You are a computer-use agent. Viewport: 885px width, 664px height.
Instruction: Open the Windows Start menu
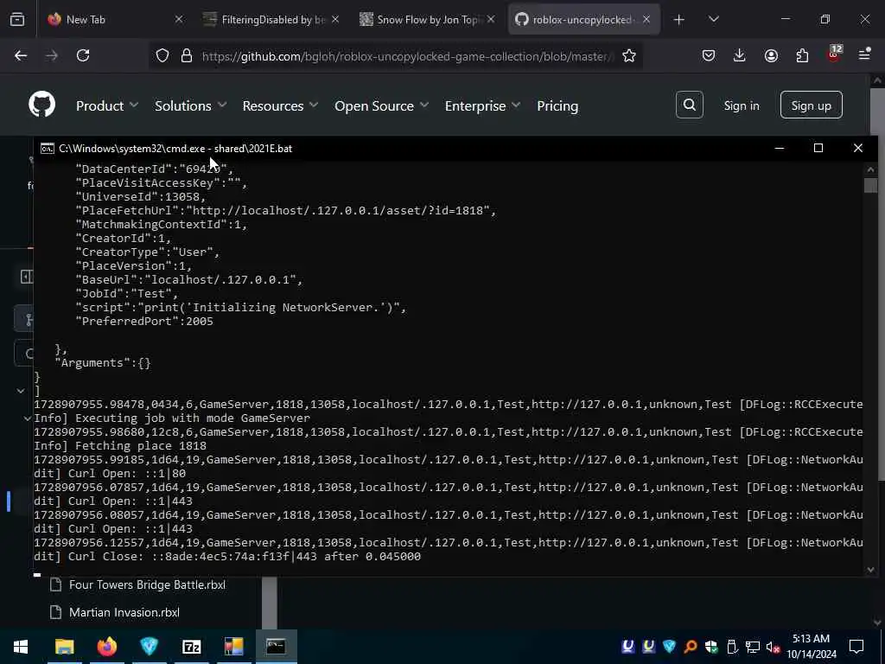click(21, 647)
